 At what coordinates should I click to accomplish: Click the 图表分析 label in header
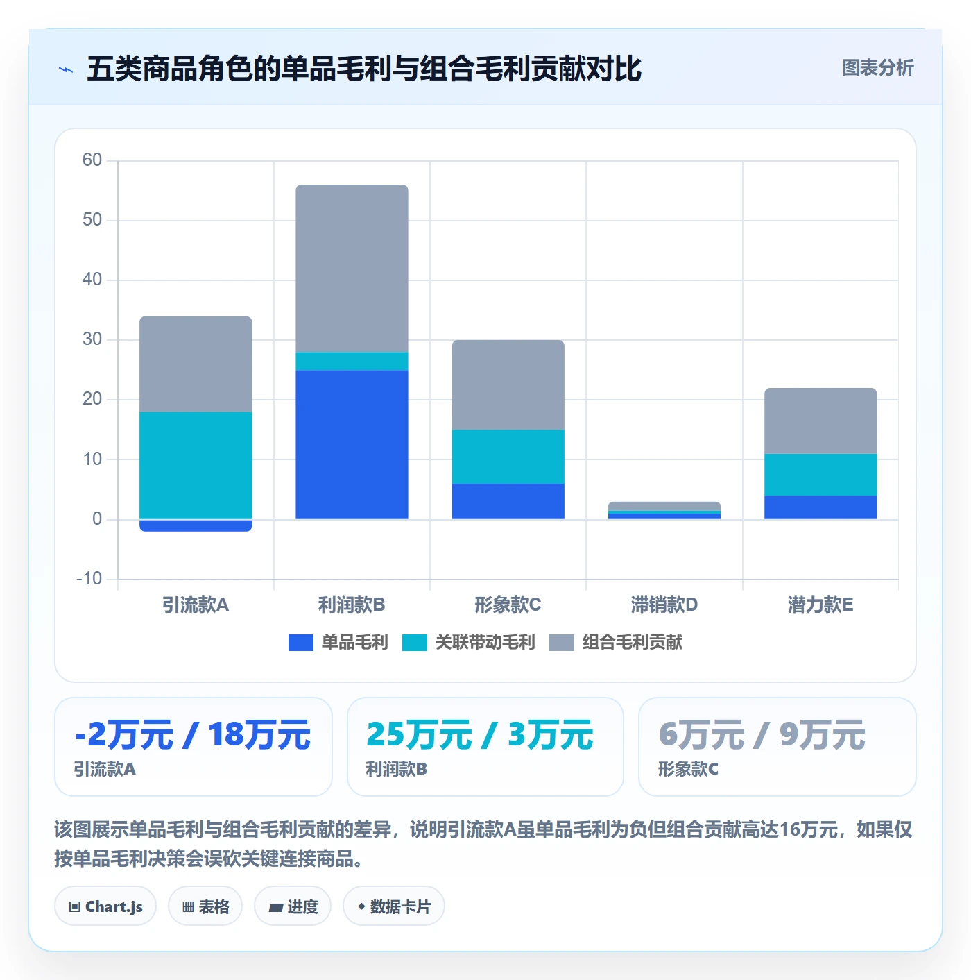pyautogui.click(x=877, y=68)
